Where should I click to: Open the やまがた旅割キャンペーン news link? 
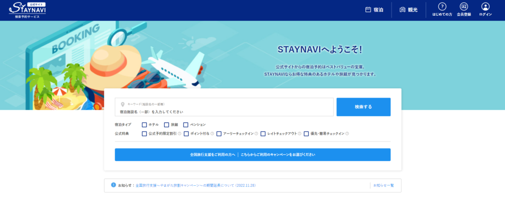click(195, 186)
